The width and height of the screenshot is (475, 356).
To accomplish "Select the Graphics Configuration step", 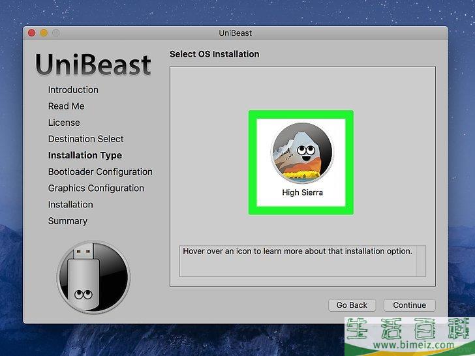I will (96, 188).
